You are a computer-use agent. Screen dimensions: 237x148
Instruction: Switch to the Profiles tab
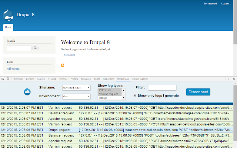[74, 79]
